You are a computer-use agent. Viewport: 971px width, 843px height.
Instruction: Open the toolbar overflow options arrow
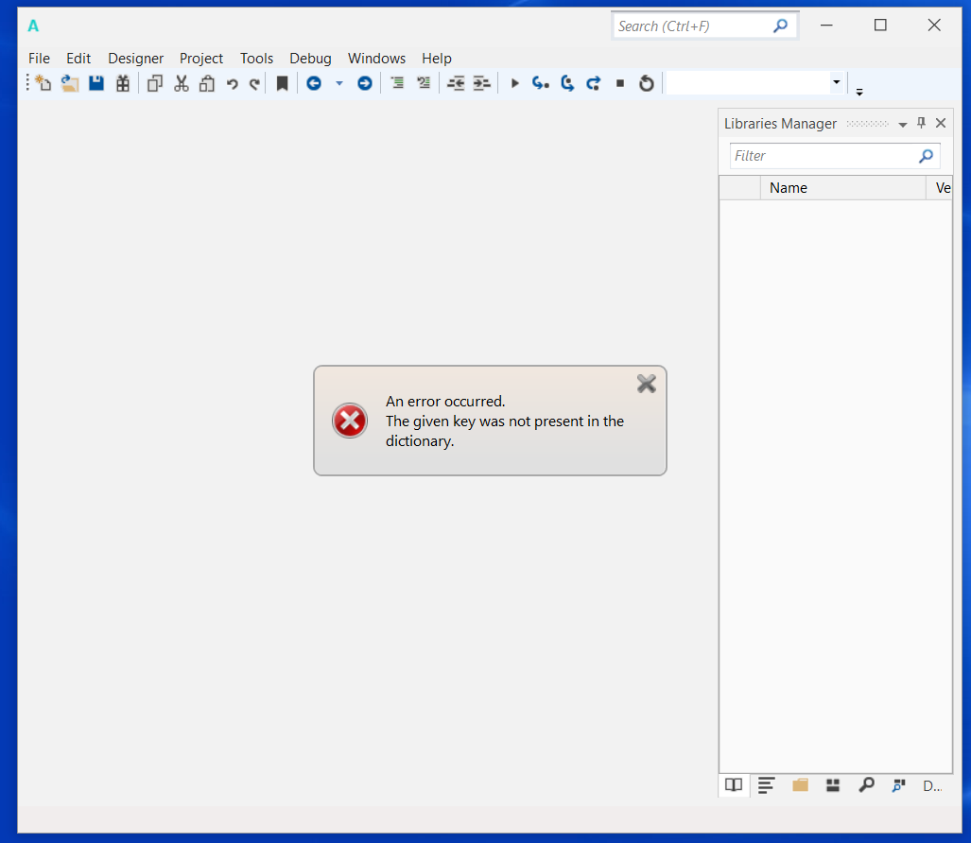[859, 92]
